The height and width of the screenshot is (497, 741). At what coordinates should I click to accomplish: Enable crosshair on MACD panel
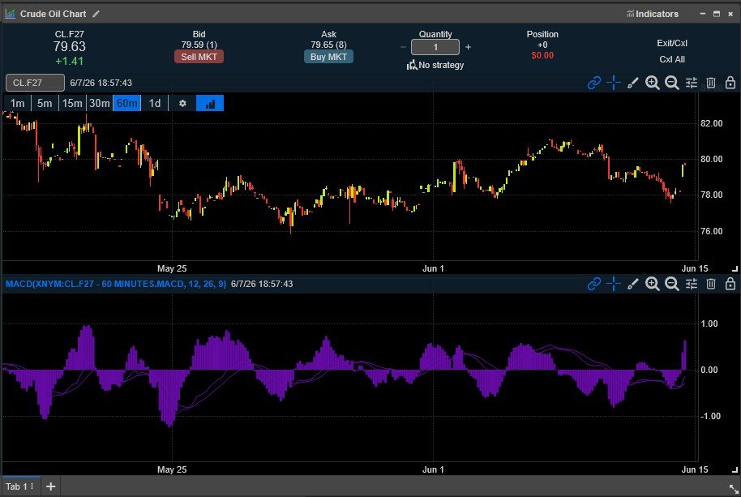[x=614, y=284]
